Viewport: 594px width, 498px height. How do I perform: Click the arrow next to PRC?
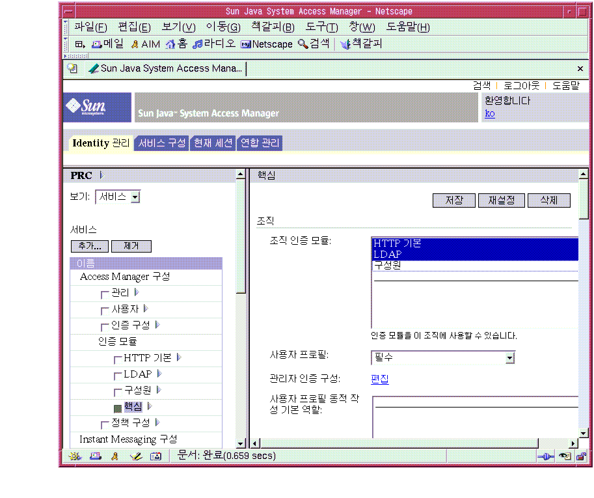[101, 175]
